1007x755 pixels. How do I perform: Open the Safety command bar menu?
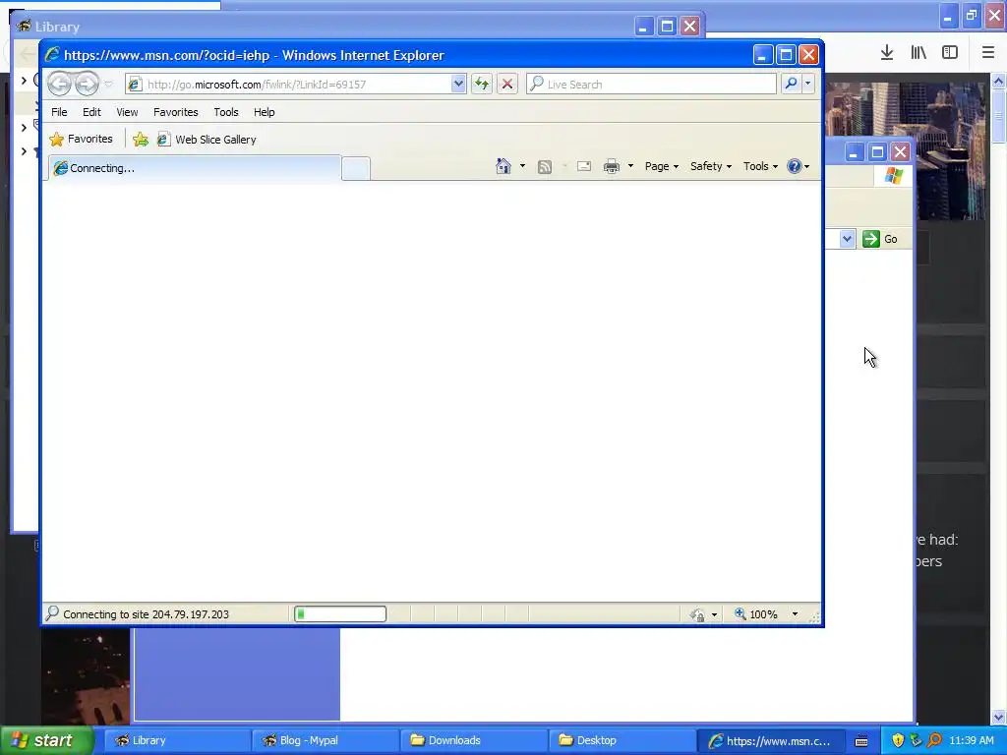[x=710, y=166]
